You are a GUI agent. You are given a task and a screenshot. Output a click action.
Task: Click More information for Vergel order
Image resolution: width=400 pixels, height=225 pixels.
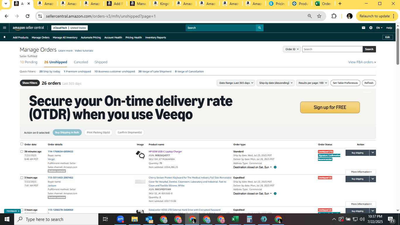click(x=361, y=172)
